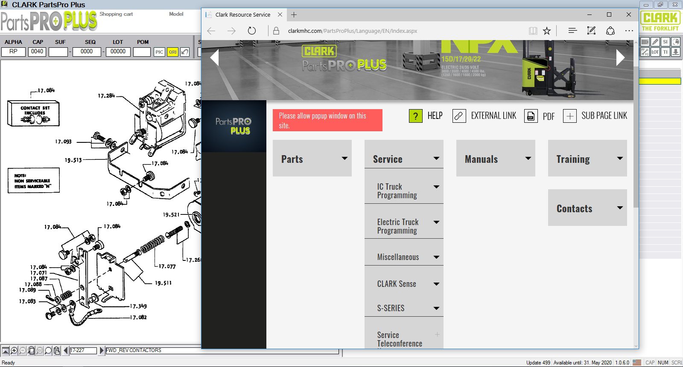Viewport: 683px width, 367px height.
Task: Click the list view icon in right toolbar
Action: pos(645,42)
